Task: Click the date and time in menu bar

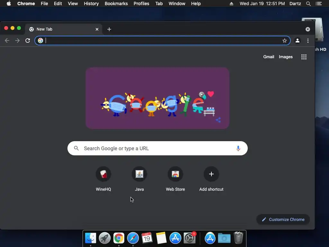Action: click(262, 4)
